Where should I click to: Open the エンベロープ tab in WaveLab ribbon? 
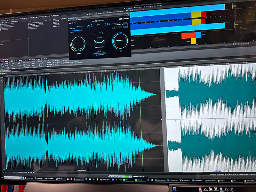coord(32,60)
